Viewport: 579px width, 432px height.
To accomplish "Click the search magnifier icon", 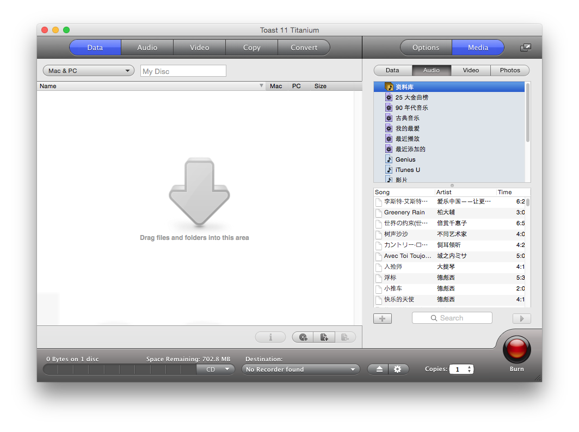I will click(x=434, y=318).
